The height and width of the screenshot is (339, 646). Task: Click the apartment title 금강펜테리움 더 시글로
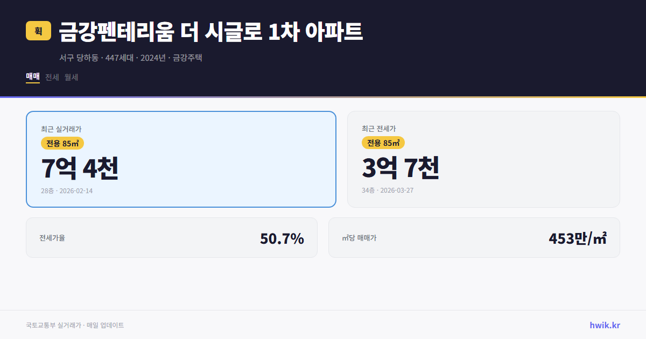210,31
